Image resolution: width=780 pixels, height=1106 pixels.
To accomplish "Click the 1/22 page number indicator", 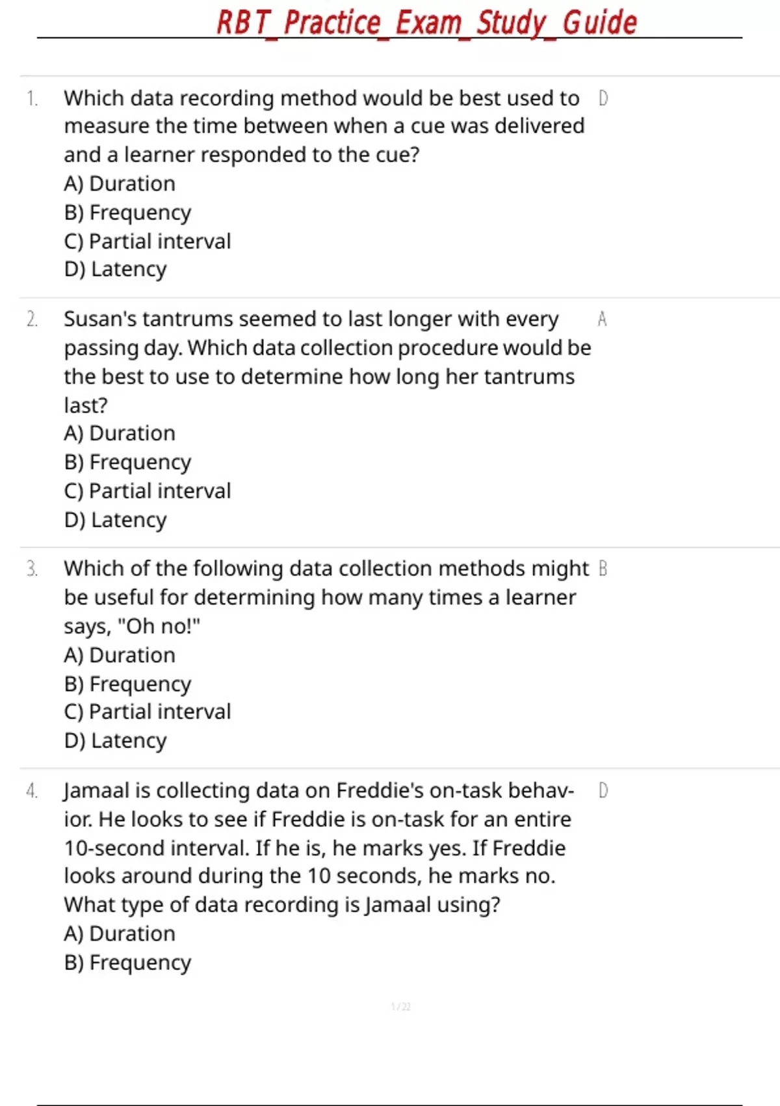I will [x=400, y=1007].
